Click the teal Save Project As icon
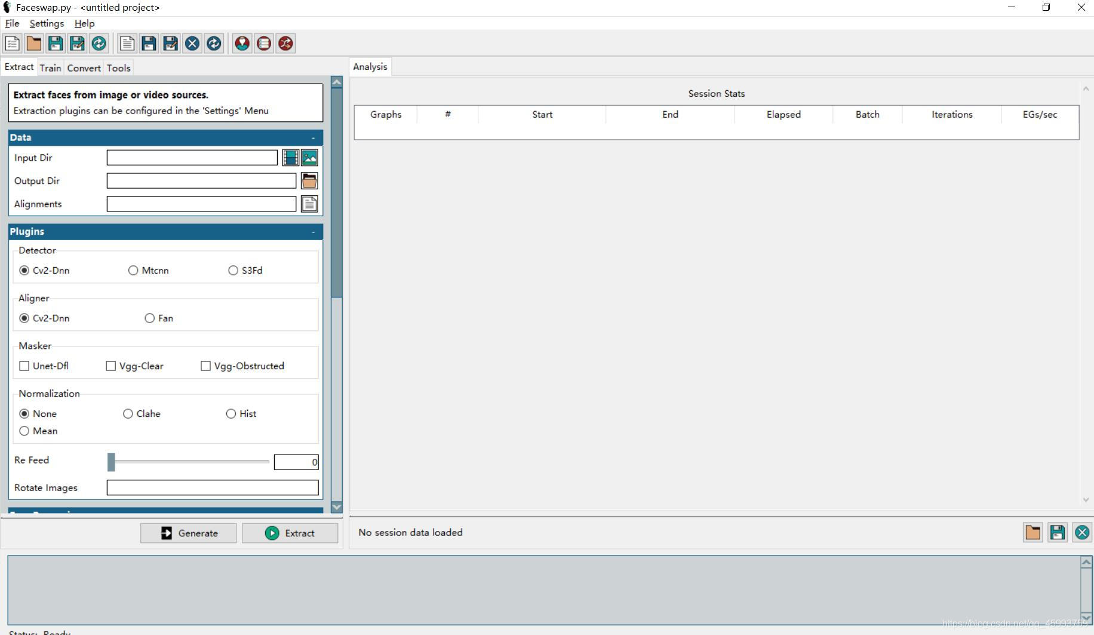Viewport: 1094px width, 635px height. [77, 44]
